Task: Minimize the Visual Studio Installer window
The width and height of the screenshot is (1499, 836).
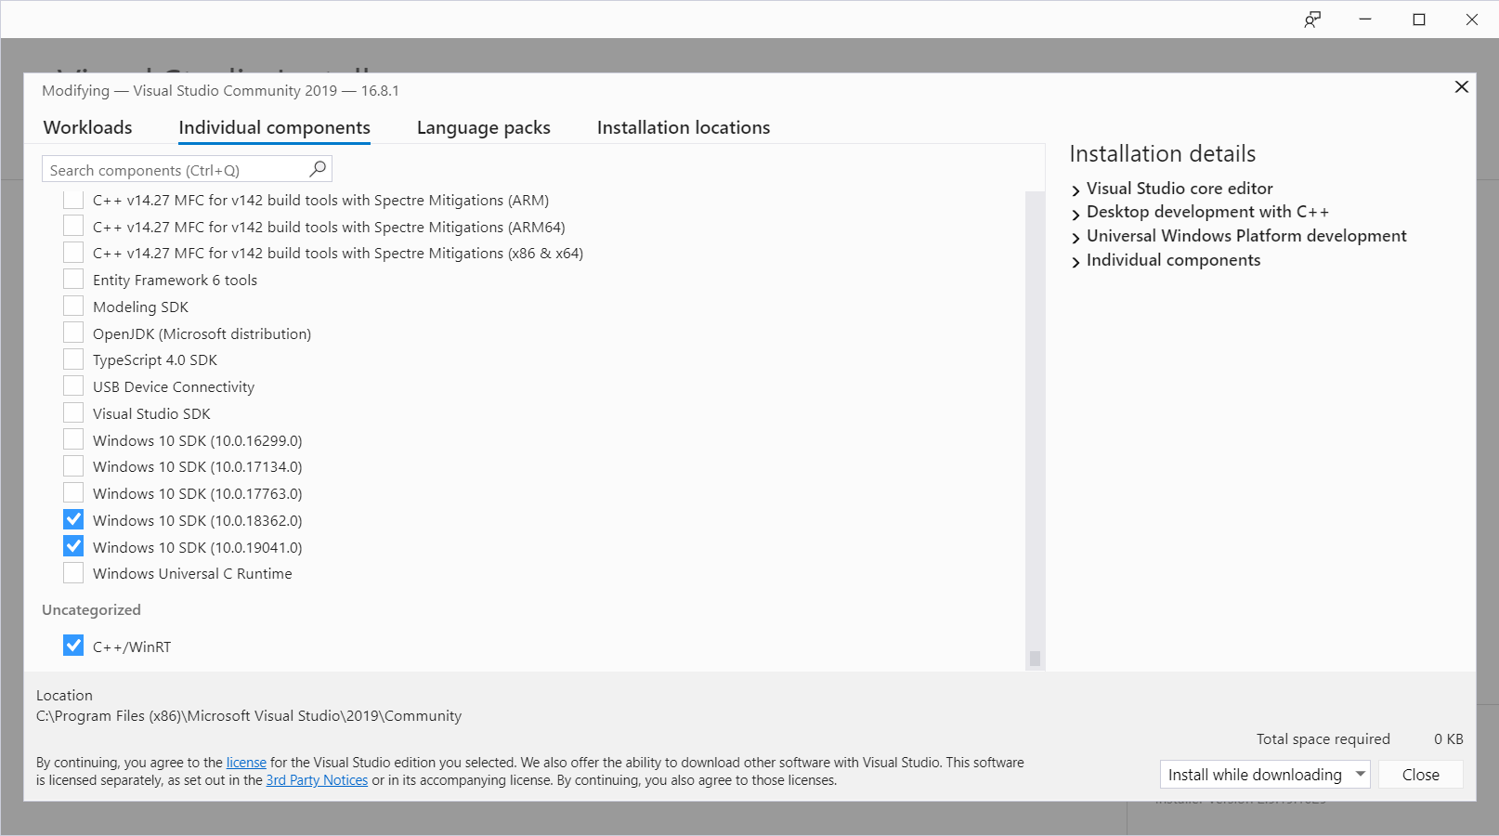Action: pyautogui.click(x=1365, y=20)
